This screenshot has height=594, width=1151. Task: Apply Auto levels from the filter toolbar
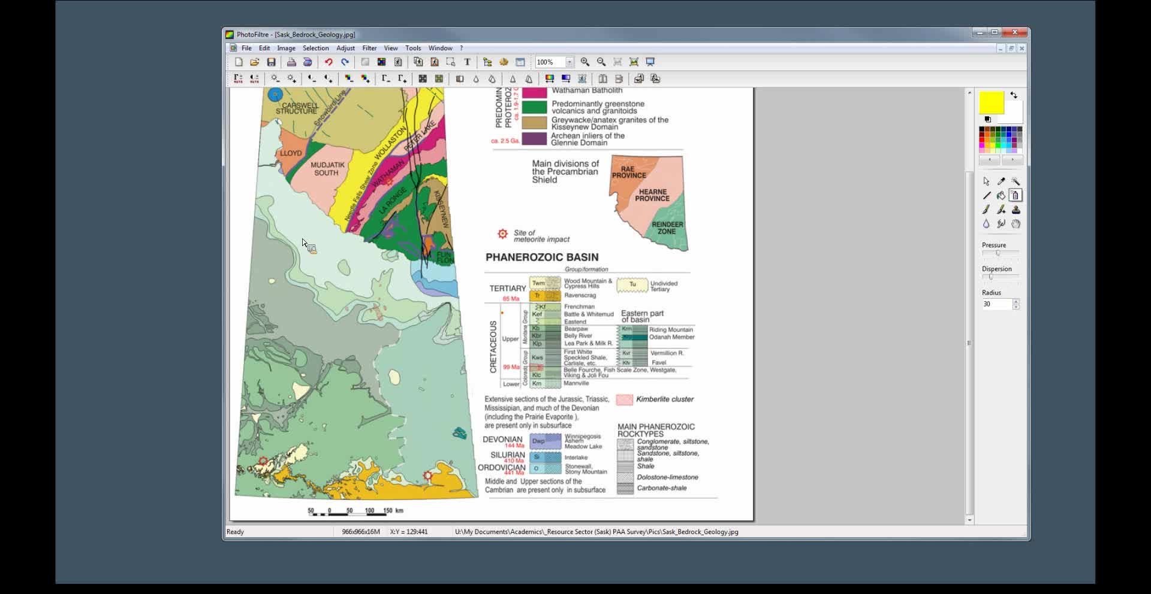(x=238, y=79)
